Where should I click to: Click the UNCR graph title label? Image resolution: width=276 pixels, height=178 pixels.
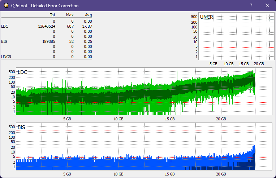coord(207,17)
